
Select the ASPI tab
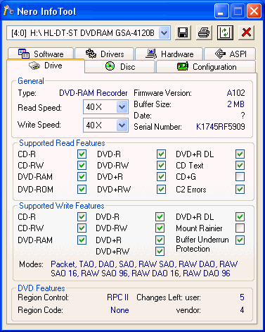(230, 54)
